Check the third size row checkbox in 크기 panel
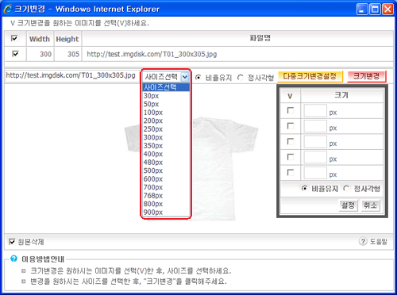397x295 pixels. (291, 141)
